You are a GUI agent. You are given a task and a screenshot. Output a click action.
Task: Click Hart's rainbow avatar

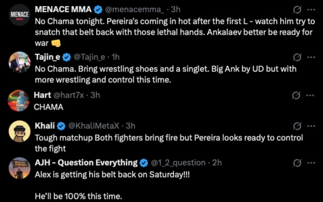[19, 100]
